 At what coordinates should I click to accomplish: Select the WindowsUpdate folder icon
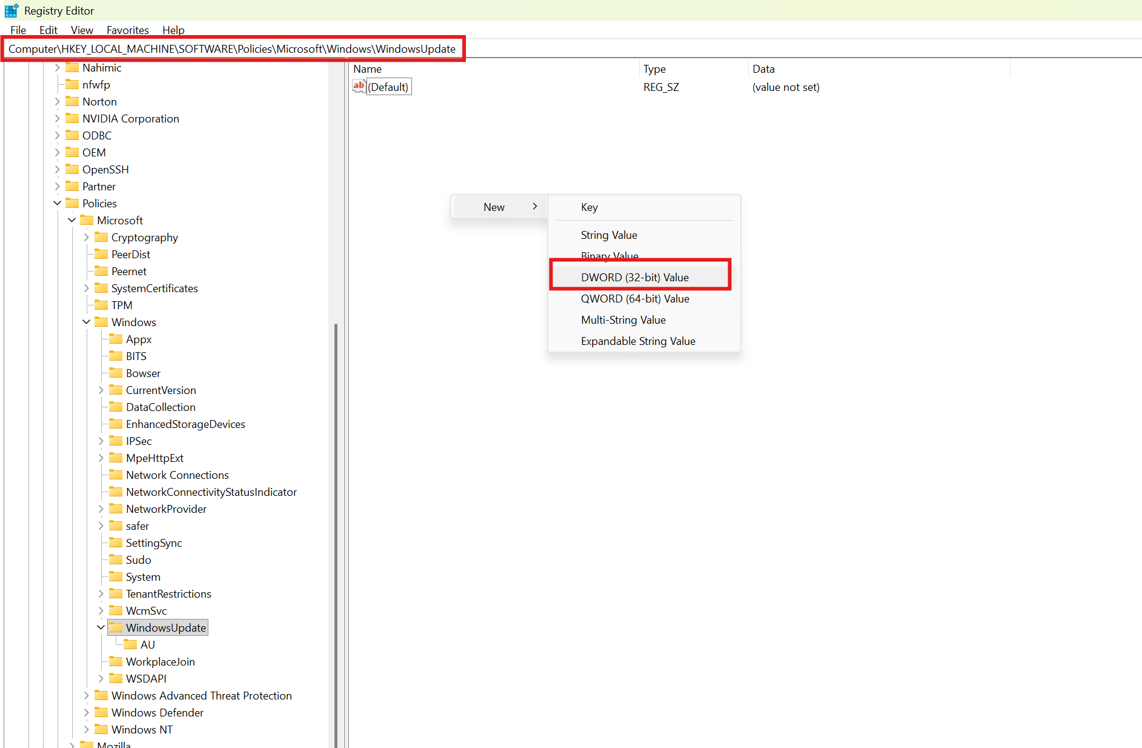tap(116, 627)
